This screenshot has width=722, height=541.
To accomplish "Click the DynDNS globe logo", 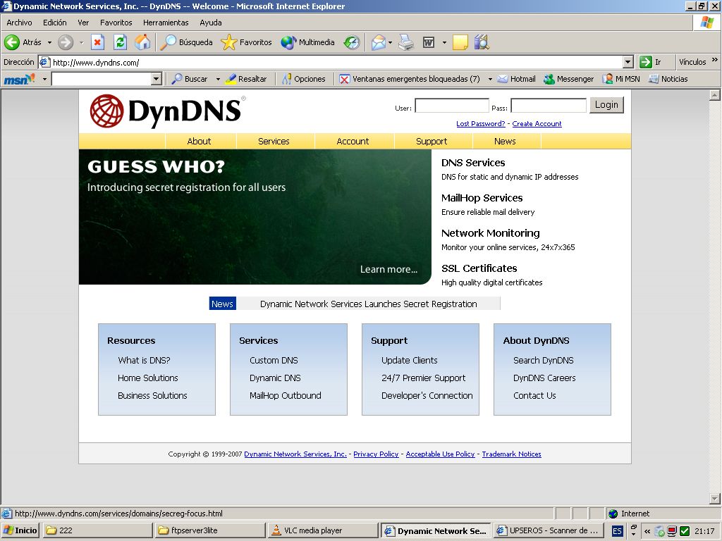I will coord(107,111).
